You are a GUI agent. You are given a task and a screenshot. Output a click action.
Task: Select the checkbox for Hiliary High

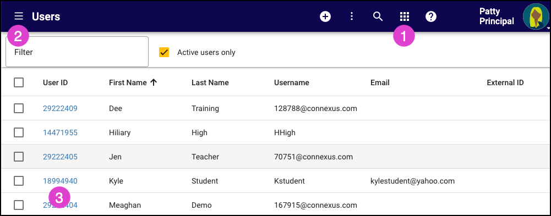click(x=19, y=132)
